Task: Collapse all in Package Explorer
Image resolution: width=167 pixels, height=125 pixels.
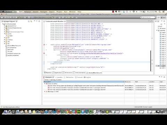Action: (29, 21)
